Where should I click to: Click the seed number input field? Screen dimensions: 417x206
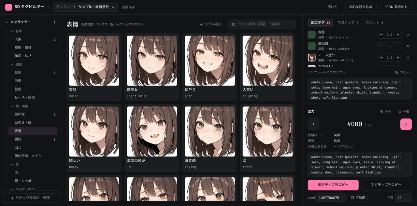[x=331, y=198]
